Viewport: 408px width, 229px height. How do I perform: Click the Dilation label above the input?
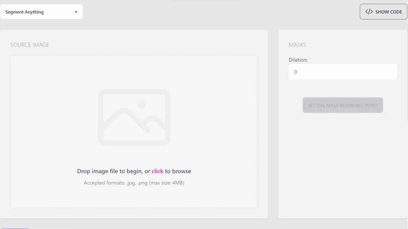[298, 60]
